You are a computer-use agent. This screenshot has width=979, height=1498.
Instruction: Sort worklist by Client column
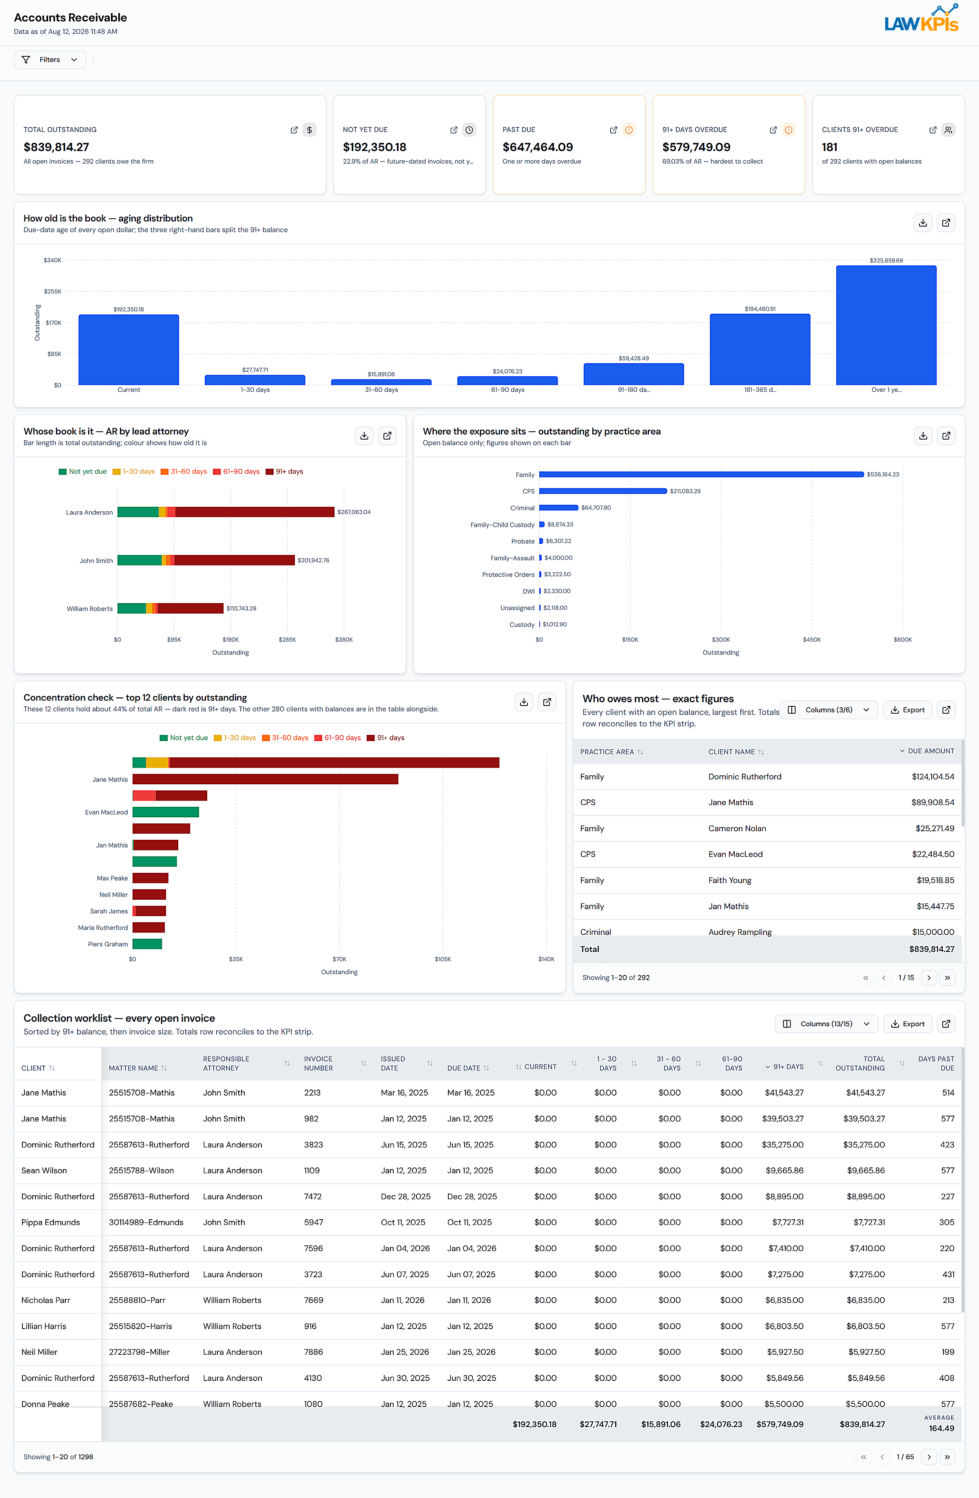tap(38, 1068)
